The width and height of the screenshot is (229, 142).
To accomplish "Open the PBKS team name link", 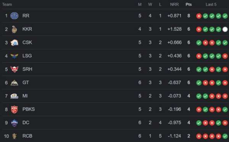I will (29, 109).
